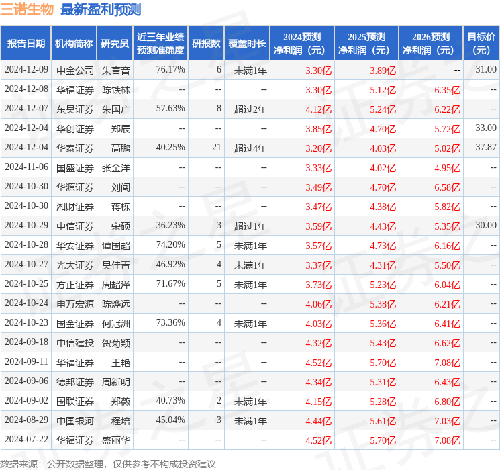
Task: Select researcher 陈烨远
Action: point(115,303)
